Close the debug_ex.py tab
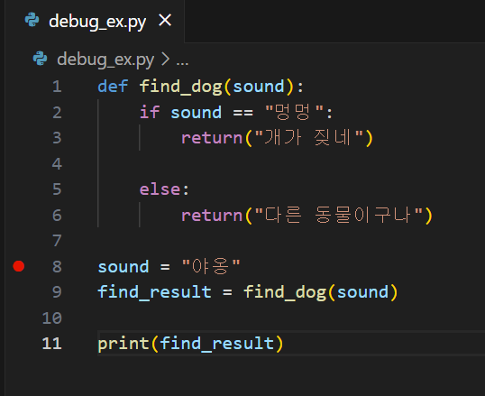The width and height of the screenshot is (485, 396). pos(165,21)
